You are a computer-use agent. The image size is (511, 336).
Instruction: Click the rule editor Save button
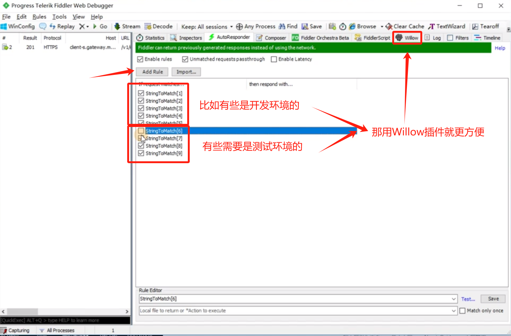click(493, 299)
